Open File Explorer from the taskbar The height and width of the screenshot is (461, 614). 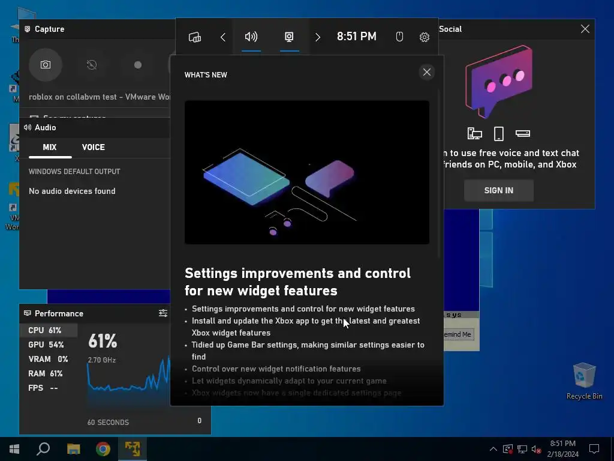(73, 449)
